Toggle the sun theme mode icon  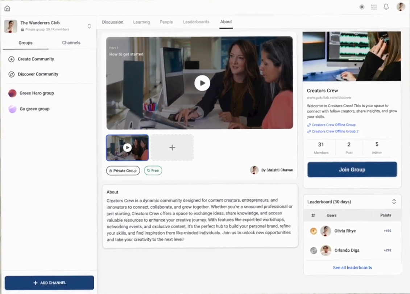point(362,7)
